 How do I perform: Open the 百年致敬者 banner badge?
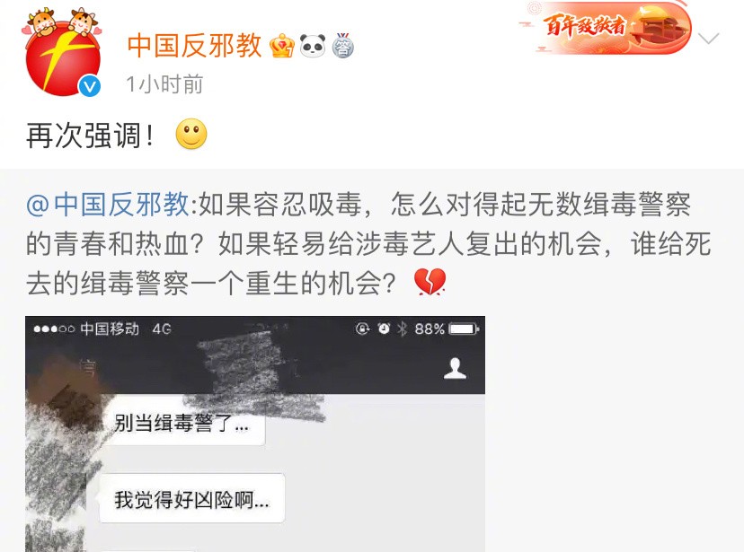[x=606, y=28]
